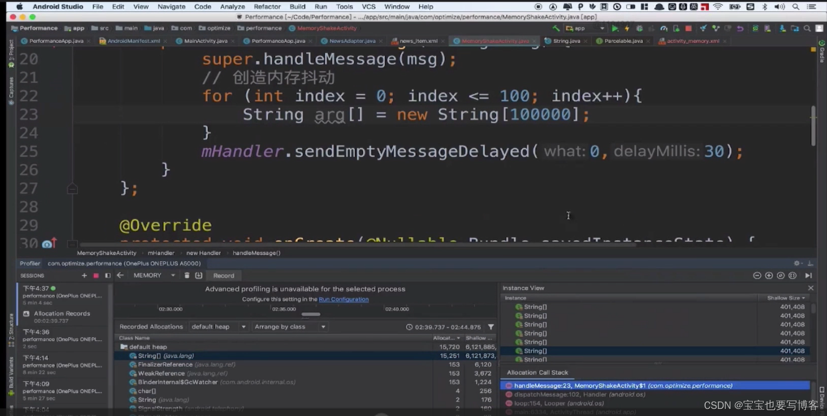Image resolution: width=827 pixels, height=416 pixels.
Task: Open the Gradle side panel
Action: [x=822, y=51]
